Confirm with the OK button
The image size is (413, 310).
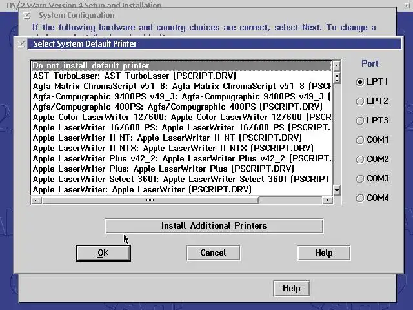(x=103, y=253)
